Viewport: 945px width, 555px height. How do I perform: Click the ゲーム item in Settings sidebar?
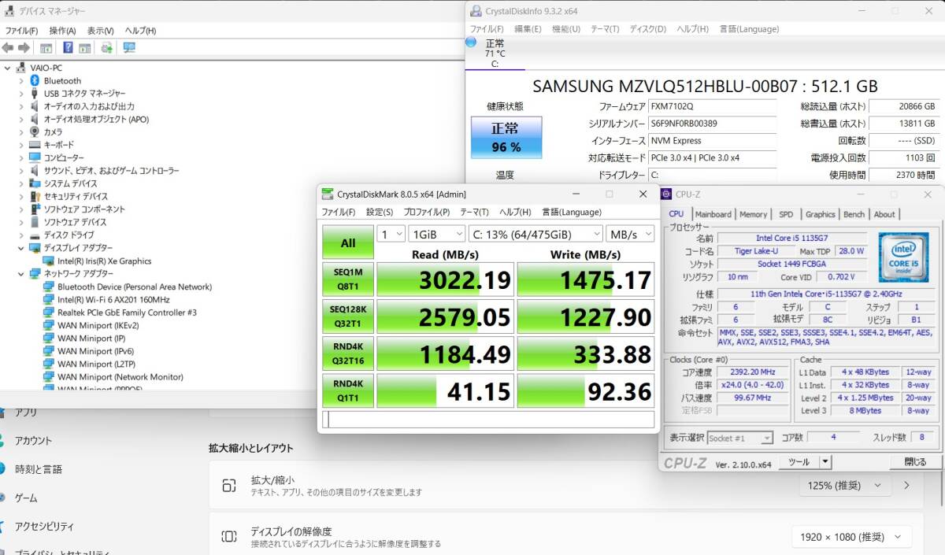click(x=26, y=498)
